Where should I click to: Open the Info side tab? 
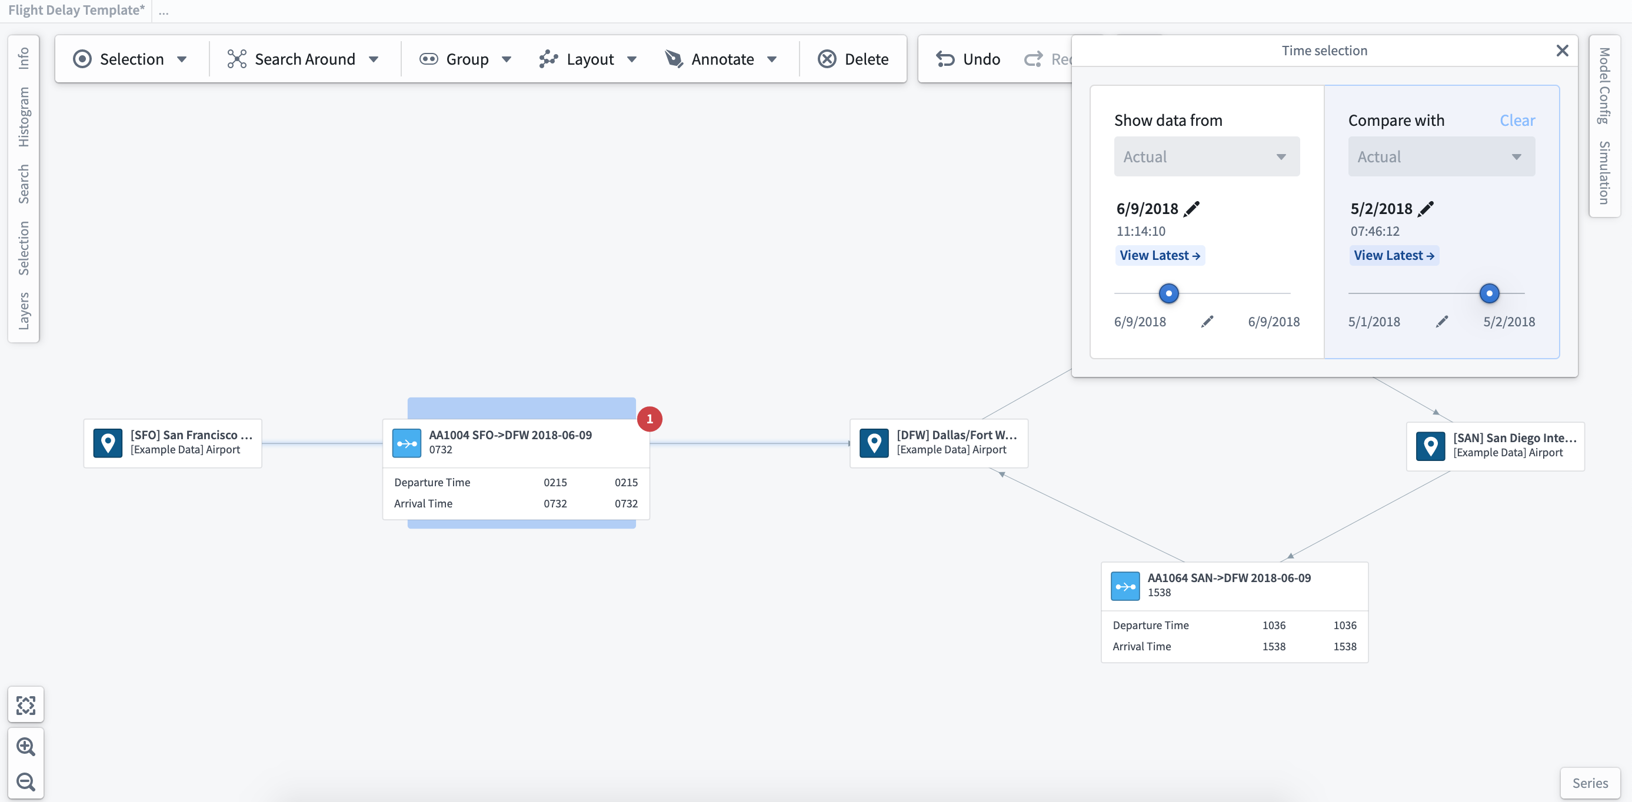tap(24, 58)
